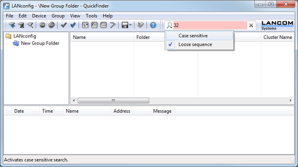Click the Find Devices magnifier toolbar icon
Image resolution: width=298 pixels, height=167 pixels.
click(30, 25)
